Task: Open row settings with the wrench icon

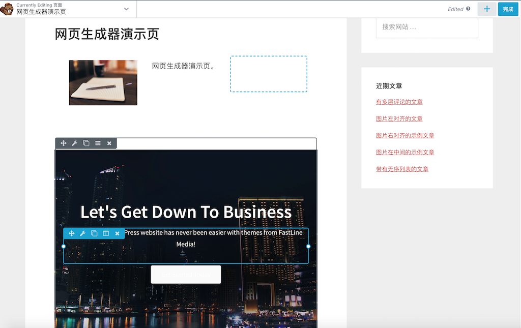Action: [75, 143]
